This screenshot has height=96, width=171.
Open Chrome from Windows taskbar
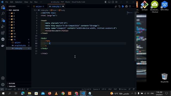pyautogui.click(x=63, y=93)
